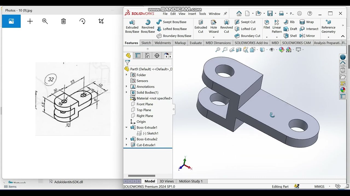The height and width of the screenshot is (196, 350).
Task: Click Edit Appearance icon in view toolbar
Action: click(x=281, y=50)
